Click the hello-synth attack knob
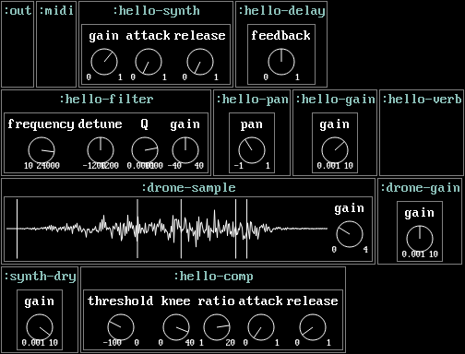The image size is (465, 354). tap(149, 62)
